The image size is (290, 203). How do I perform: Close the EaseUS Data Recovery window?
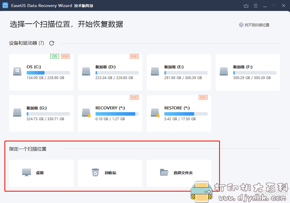click(283, 5)
